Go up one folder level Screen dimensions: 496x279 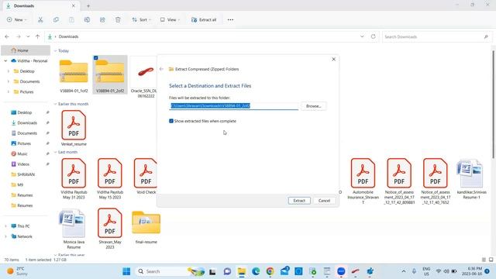(x=37, y=36)
